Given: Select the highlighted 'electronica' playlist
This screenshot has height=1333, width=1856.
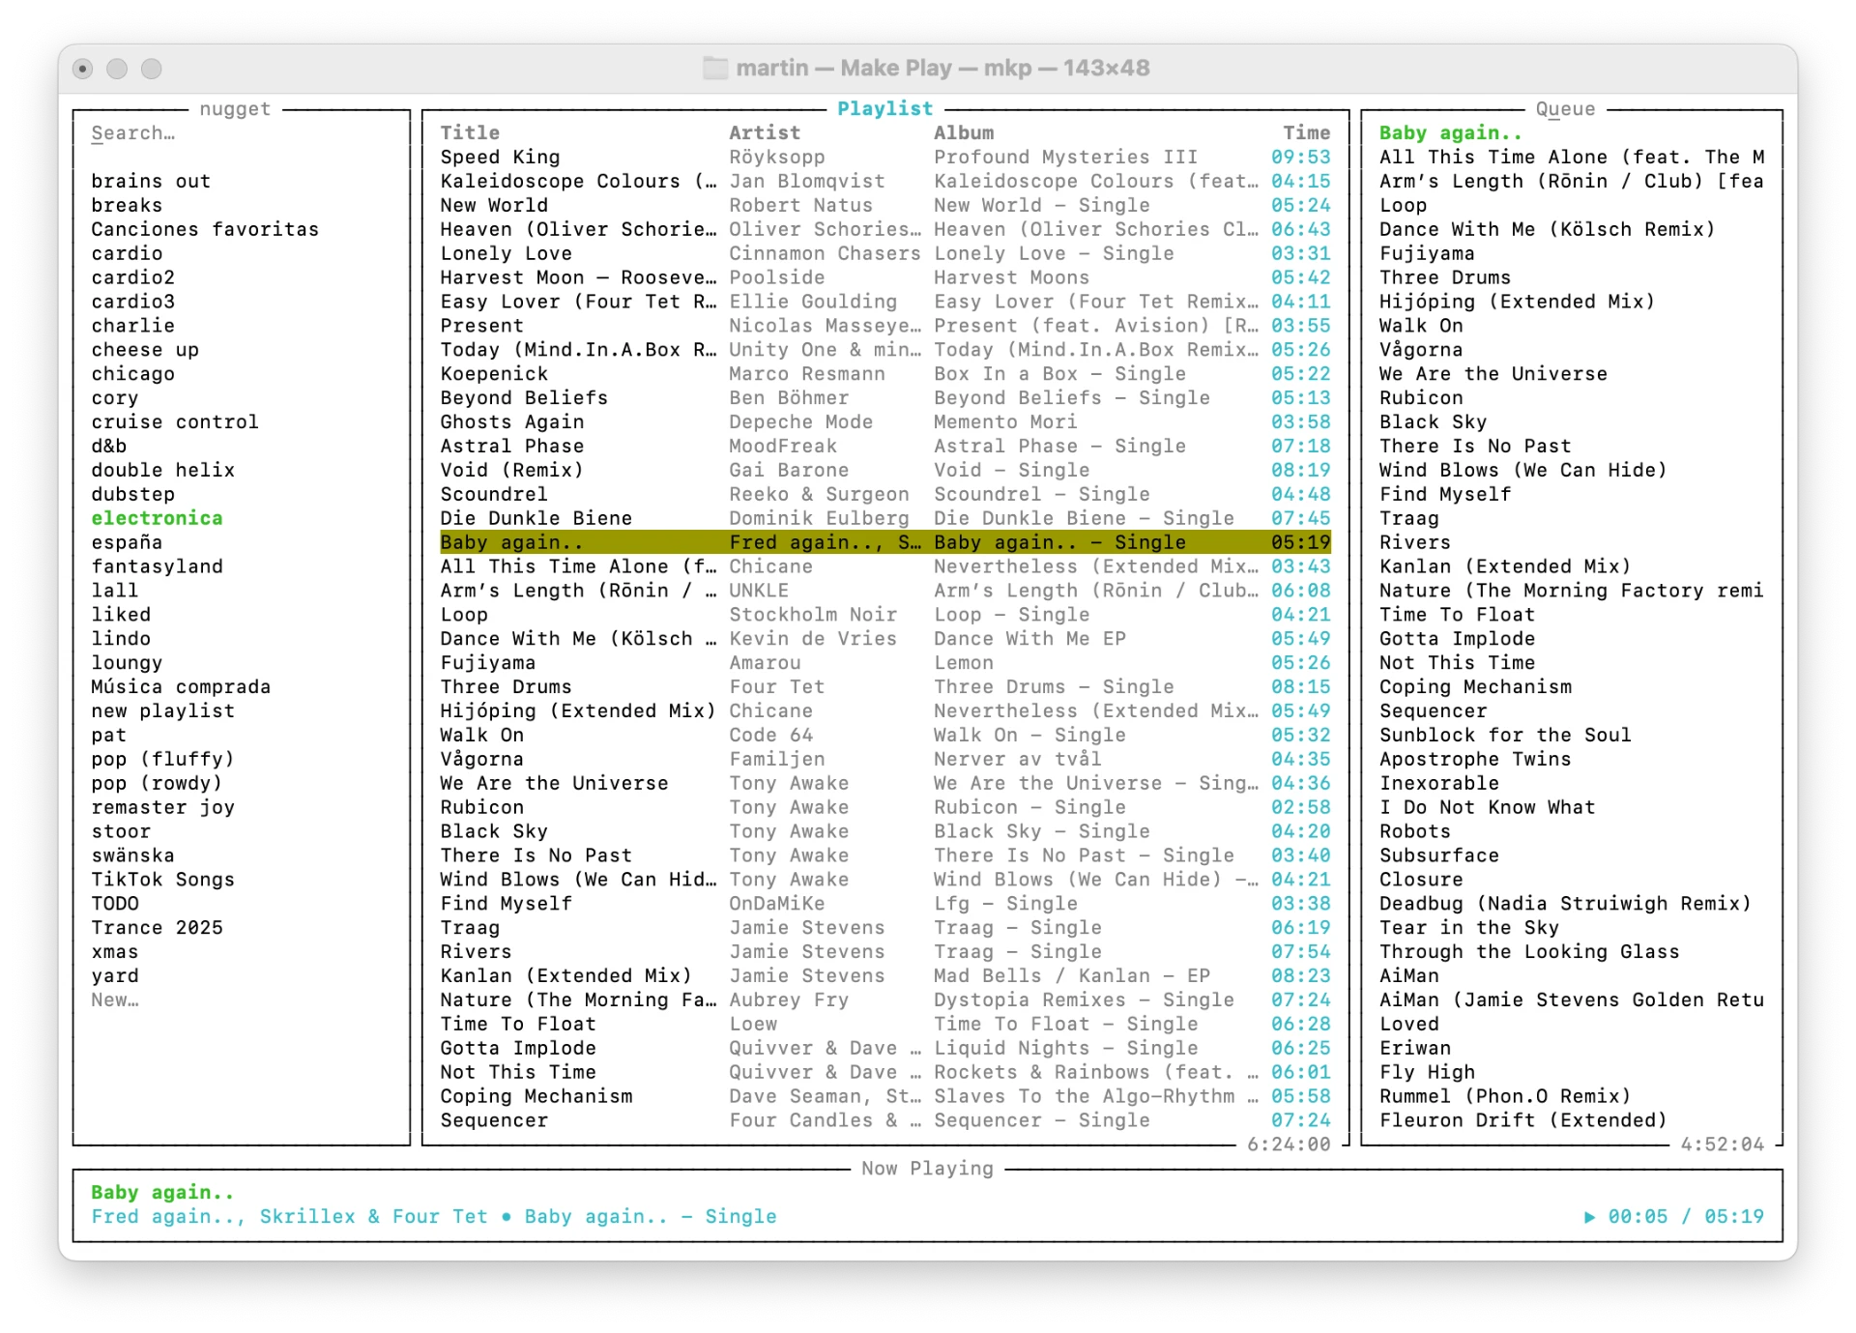Looking at the screenshot, I should [157, 518].
